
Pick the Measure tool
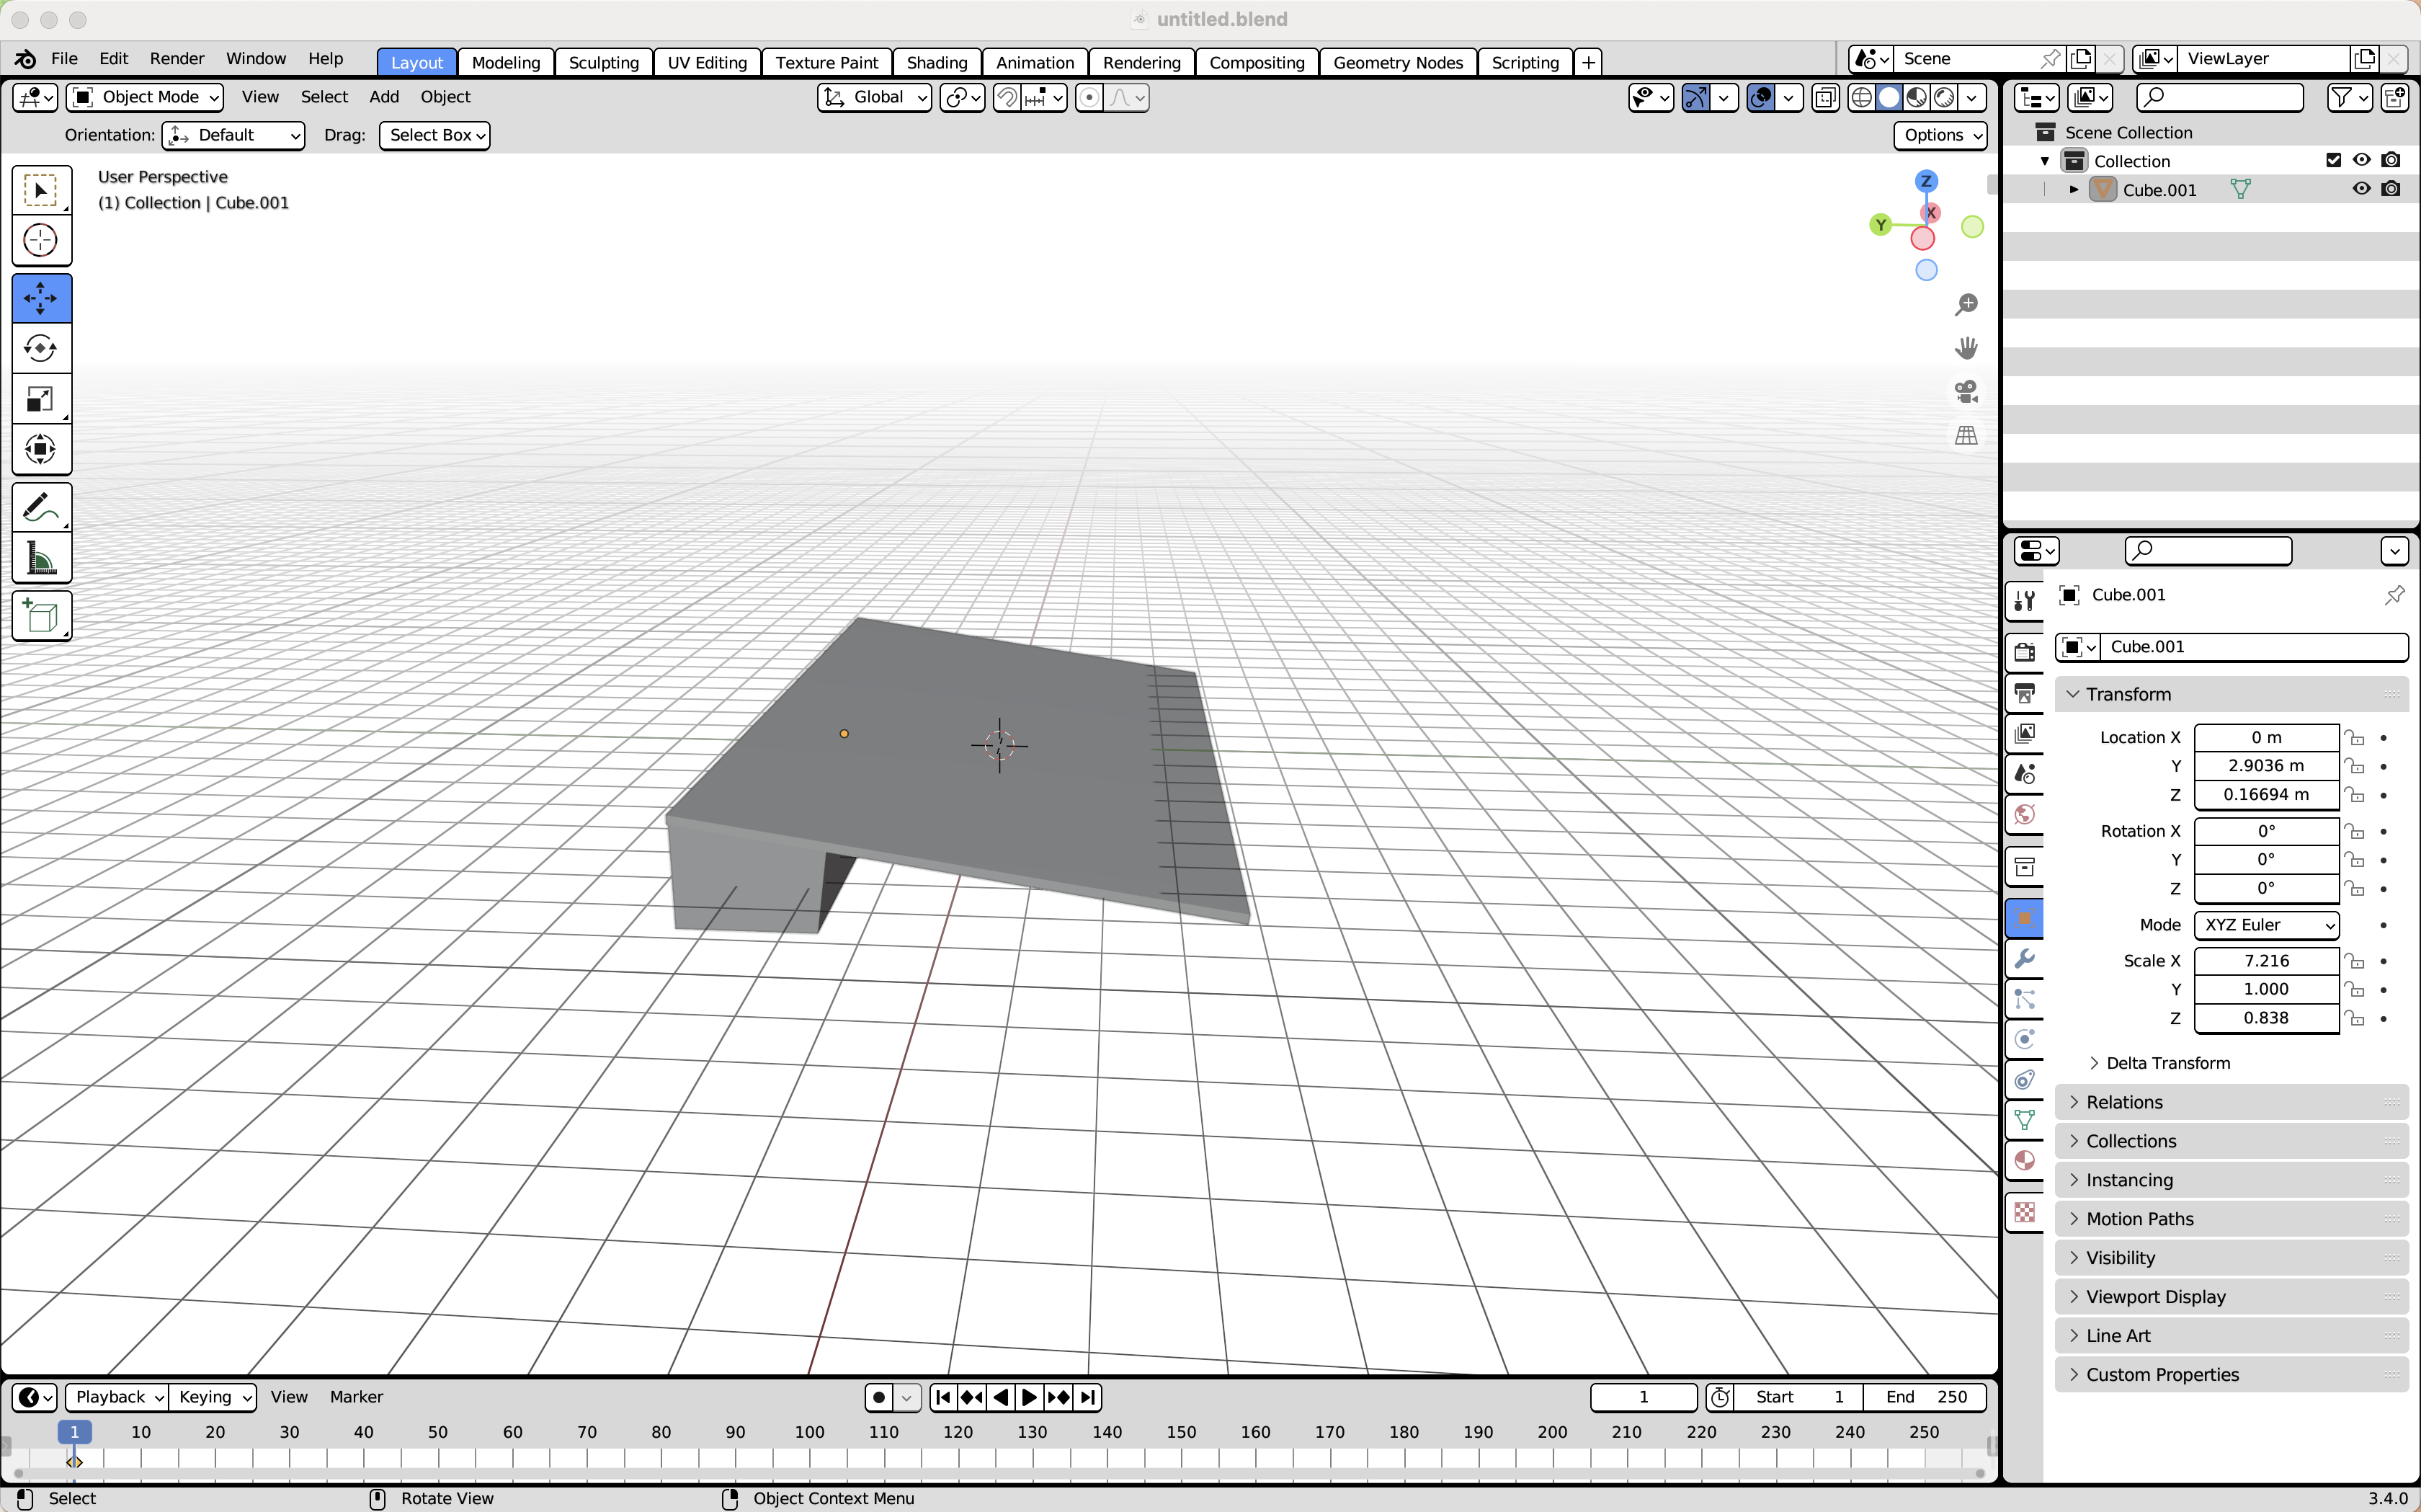(41, 558)
